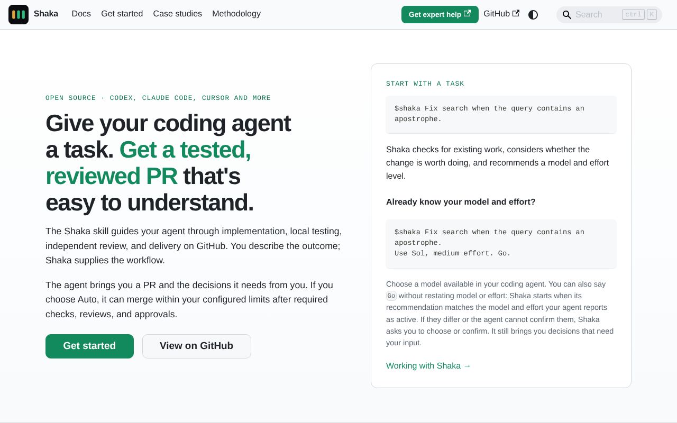Click code block containing Use Sol, medium effort
Image resolution: width=677 pixels, height=423 pixels.
tap(501, 243)
